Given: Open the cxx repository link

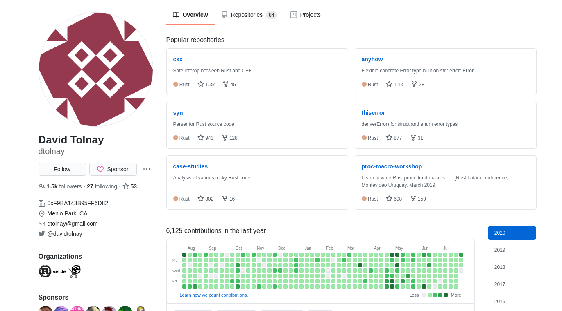Looking at the screenshot, I should point(178,59).
